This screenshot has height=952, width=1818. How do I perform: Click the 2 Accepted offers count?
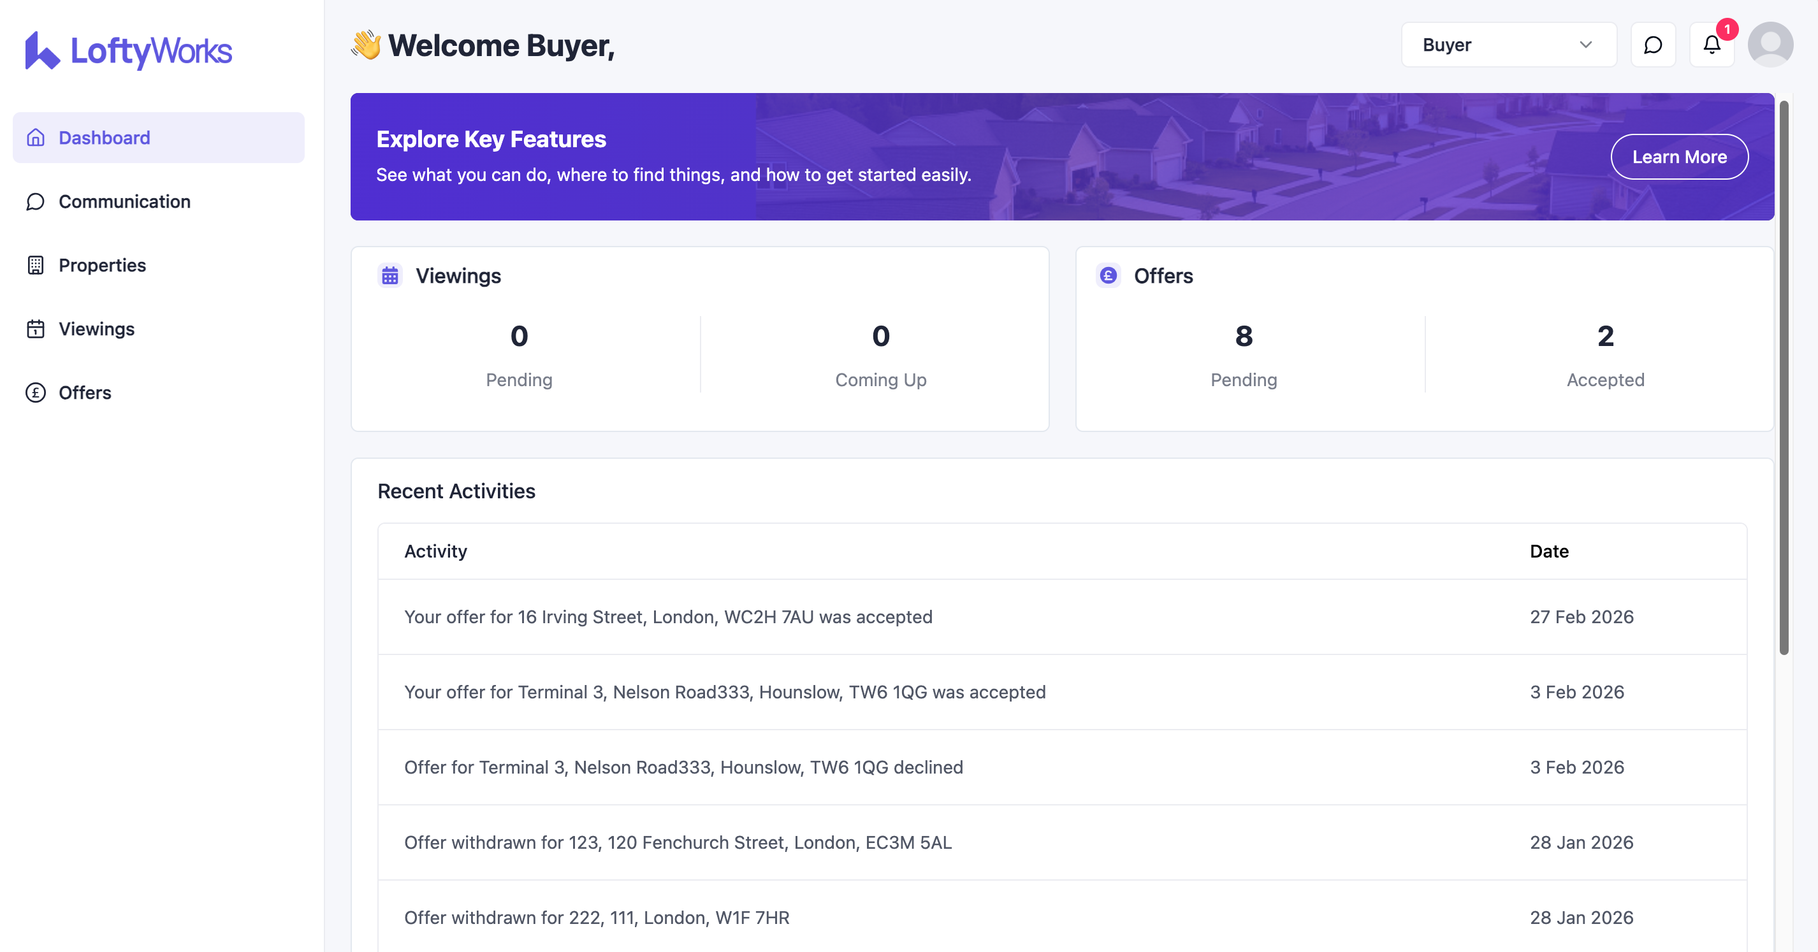(x=1605, y=336)
